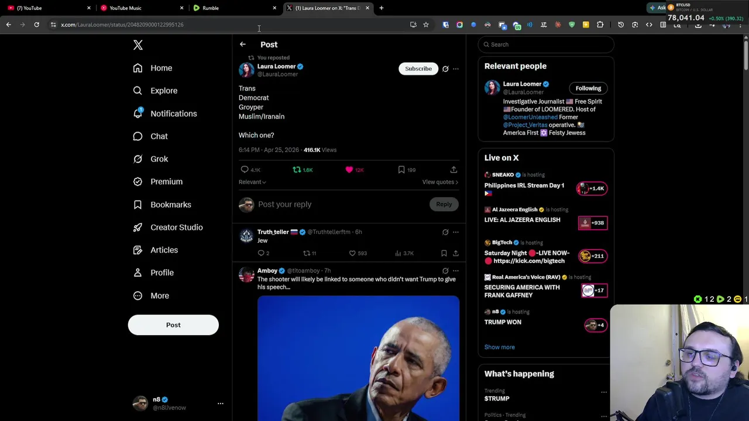Bookmark Truth_teller's reply
The height and width of the screenshot is (421, 749).
coord(444,253)
